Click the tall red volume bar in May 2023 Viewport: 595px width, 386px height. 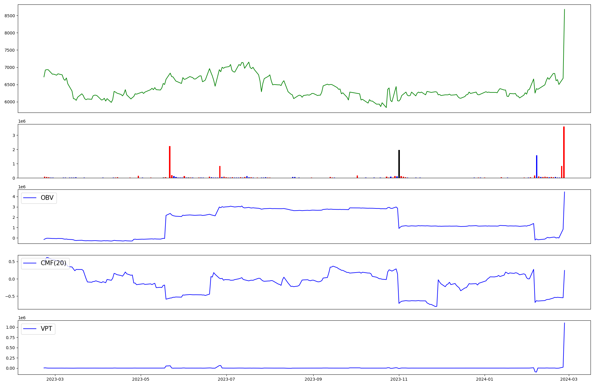pyautogui.click(x=170, y=162)
